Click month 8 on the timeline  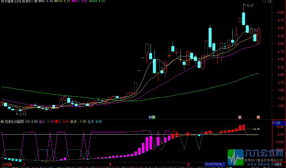[x=110, y=164]
